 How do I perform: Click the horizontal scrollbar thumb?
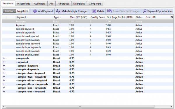pos(80,106)
